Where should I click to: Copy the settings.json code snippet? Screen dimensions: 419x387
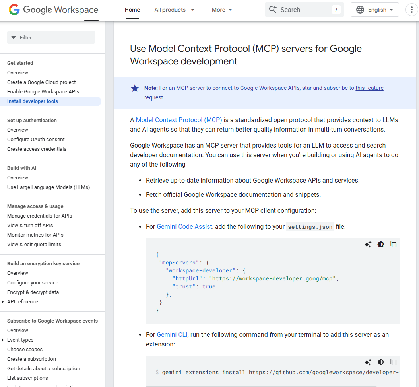pos(394,244)
